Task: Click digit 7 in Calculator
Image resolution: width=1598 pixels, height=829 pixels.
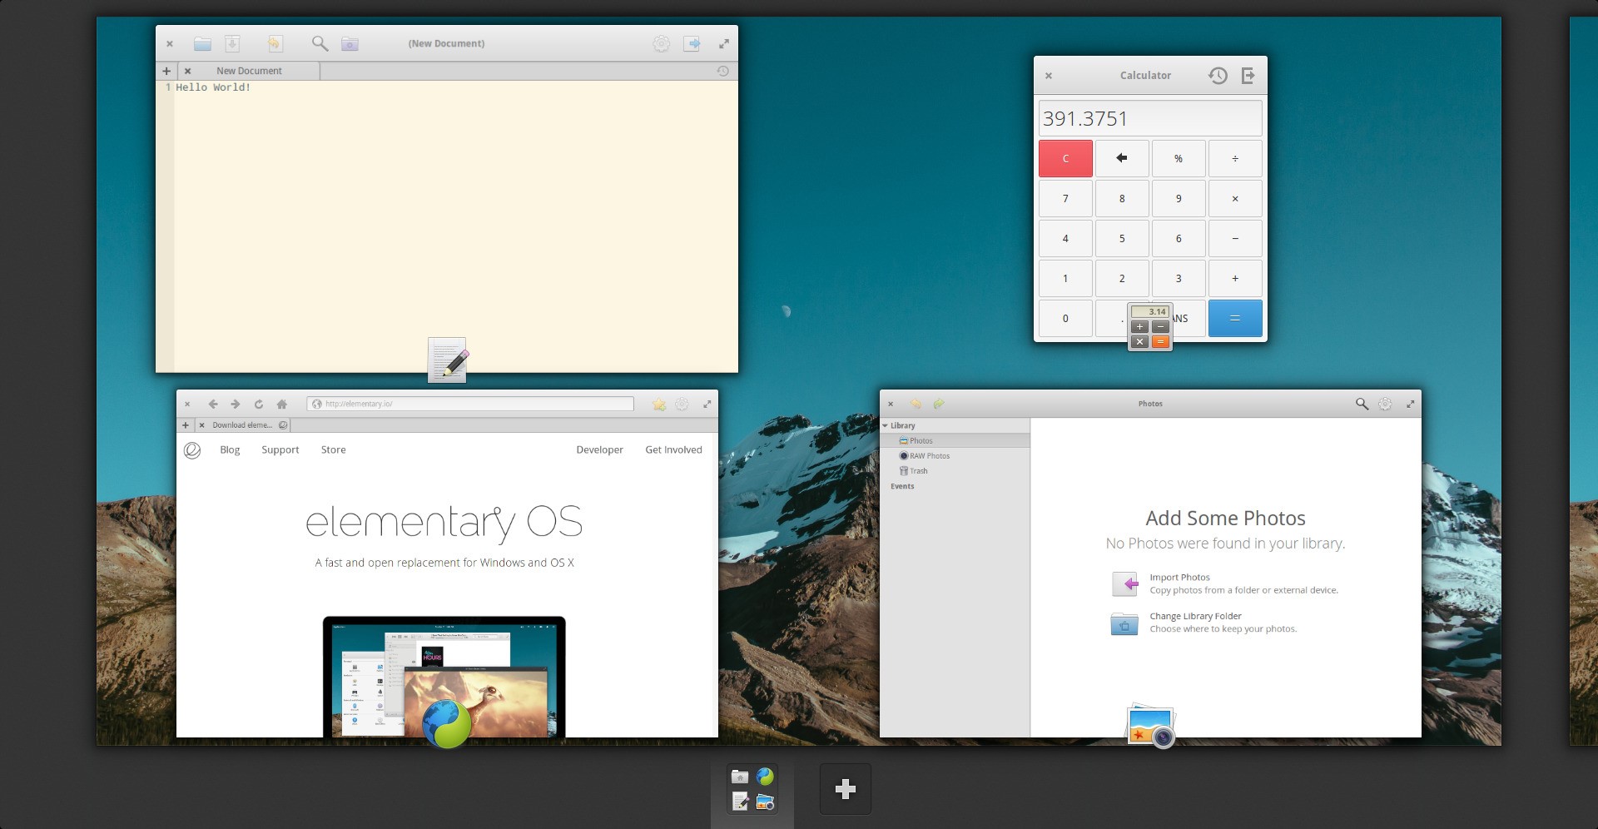Action: coord(1065,199)
